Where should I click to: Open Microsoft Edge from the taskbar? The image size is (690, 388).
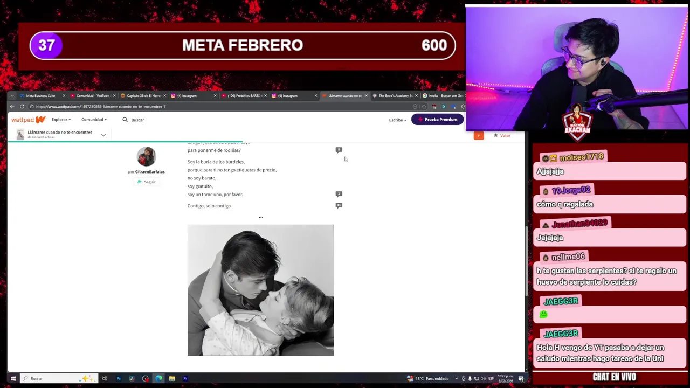tap(158, 378)
